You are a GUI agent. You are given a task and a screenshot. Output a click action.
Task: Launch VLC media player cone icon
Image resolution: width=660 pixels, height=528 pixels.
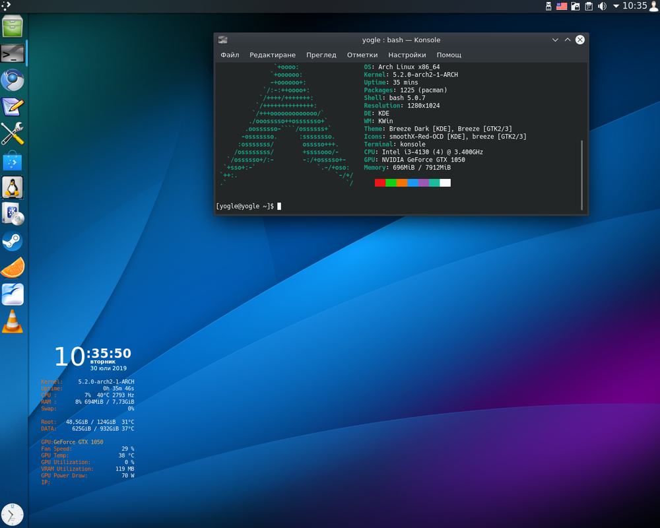point(13,321)
